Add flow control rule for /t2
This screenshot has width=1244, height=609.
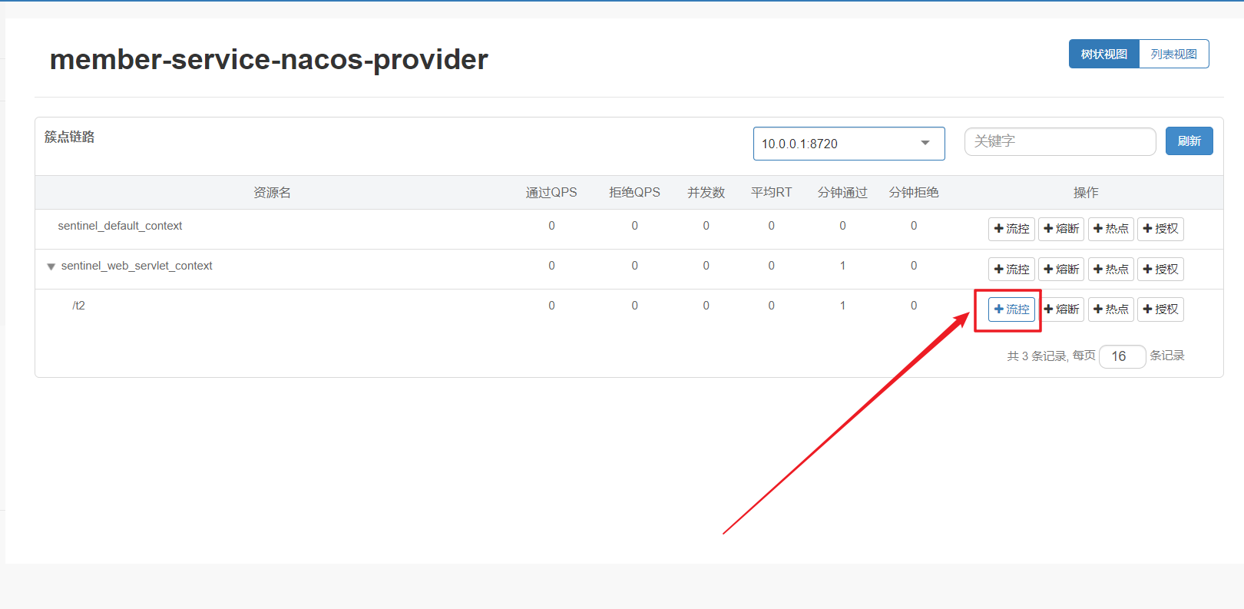tap(1011, 309)
